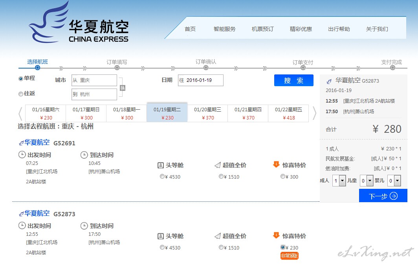Click airline logo beside G52691
This screenshot has height=266, width=418.
(21, 143)
